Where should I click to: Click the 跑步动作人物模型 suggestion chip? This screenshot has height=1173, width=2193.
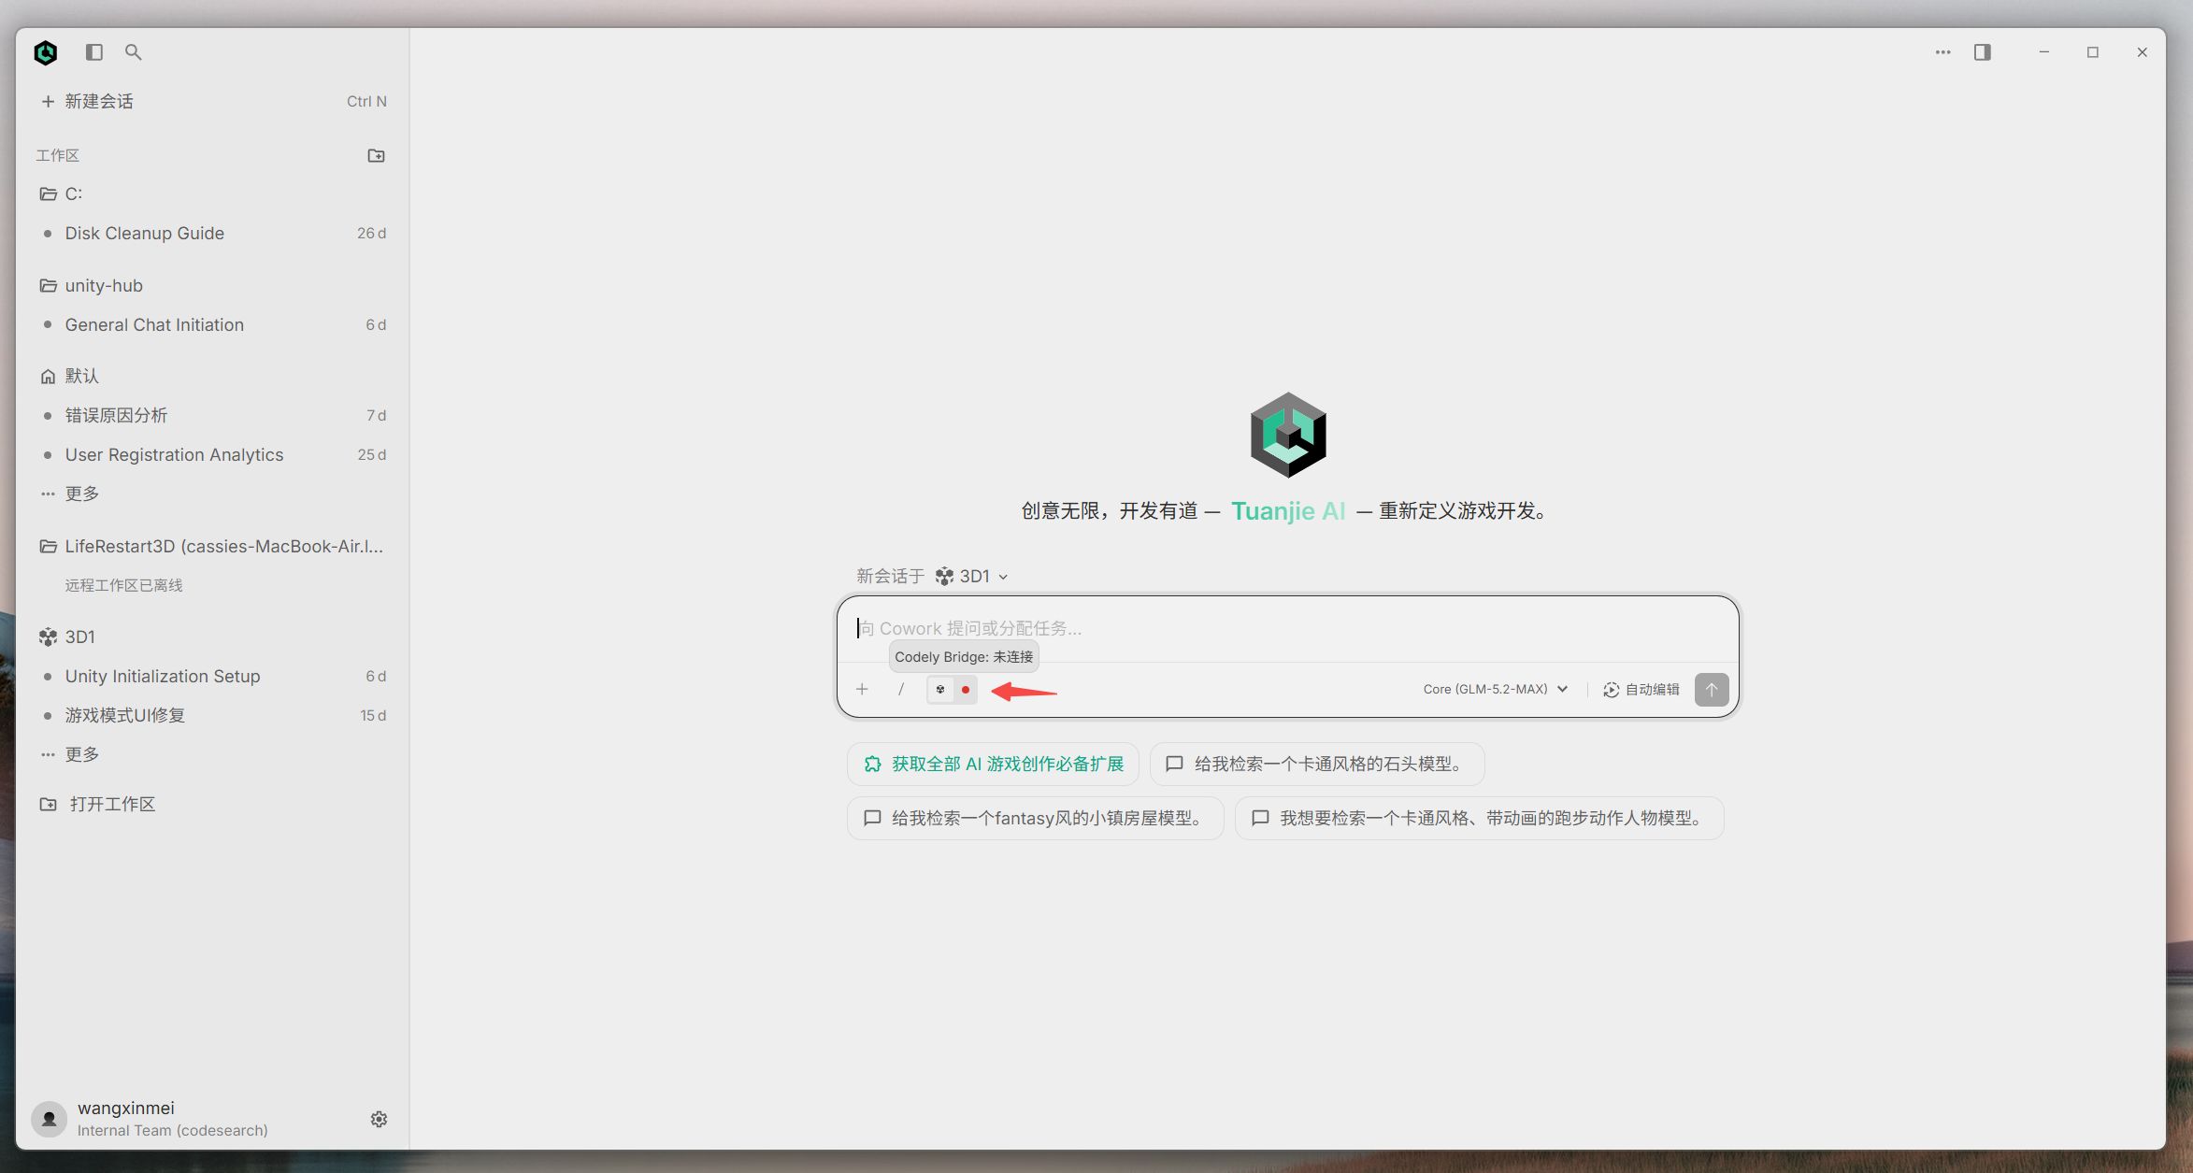1480,819
